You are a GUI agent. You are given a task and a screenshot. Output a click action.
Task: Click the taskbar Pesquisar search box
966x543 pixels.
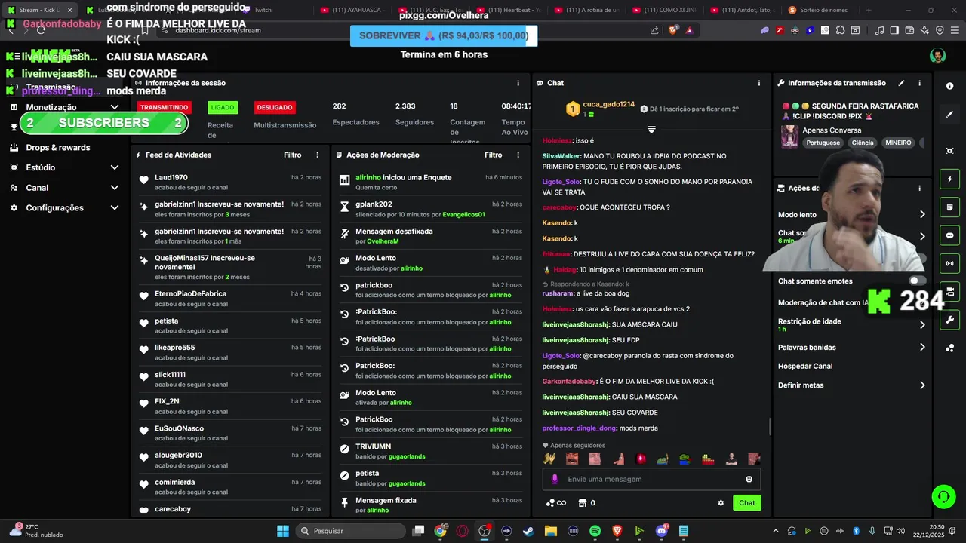[x=350, y=531]
